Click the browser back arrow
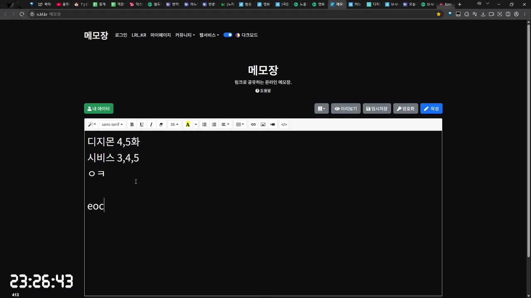 click(x=5, y=14)
